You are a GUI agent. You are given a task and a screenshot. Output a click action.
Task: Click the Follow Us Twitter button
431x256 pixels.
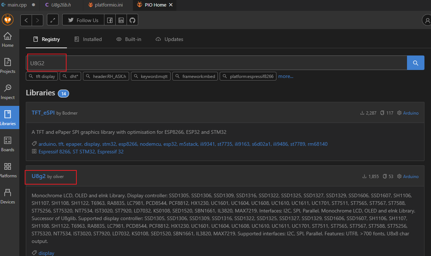[x=83, y=20]
